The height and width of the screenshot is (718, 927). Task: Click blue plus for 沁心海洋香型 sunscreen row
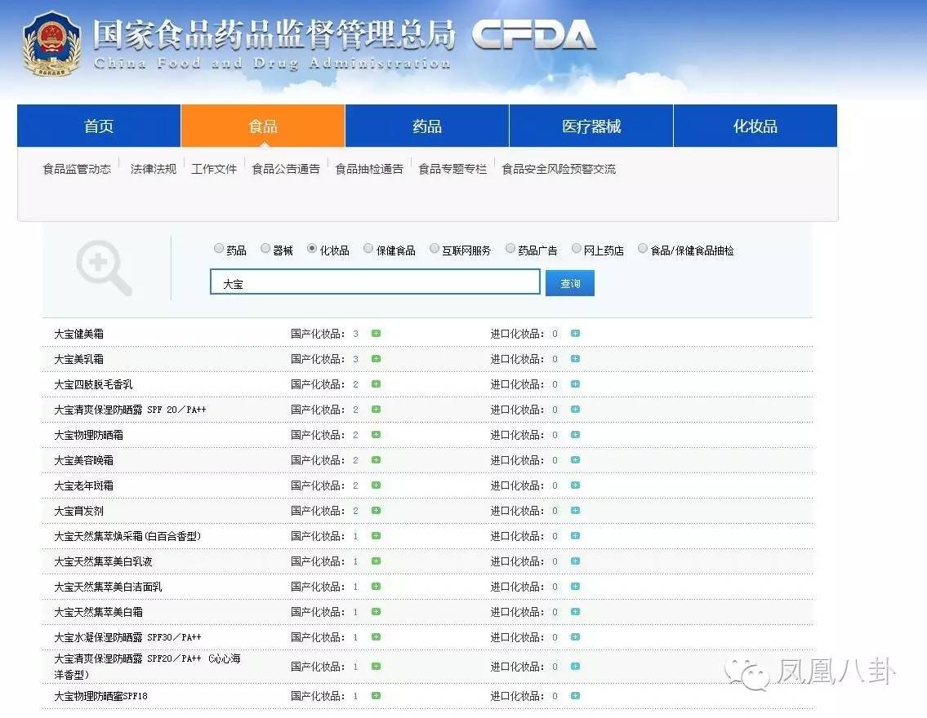(575, 666)
